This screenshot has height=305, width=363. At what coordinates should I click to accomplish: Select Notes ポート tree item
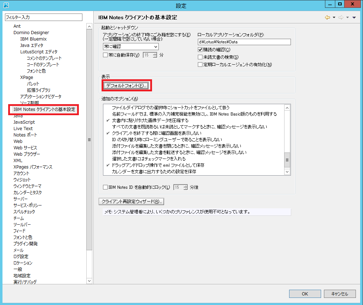[25, 135]
